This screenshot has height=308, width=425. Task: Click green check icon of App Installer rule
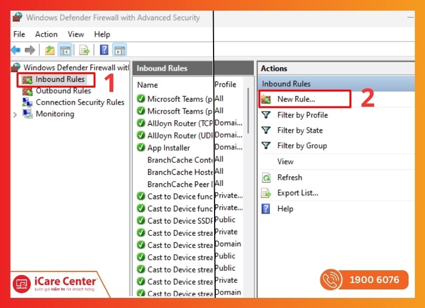pyautogui.click(x=141, y=148)
